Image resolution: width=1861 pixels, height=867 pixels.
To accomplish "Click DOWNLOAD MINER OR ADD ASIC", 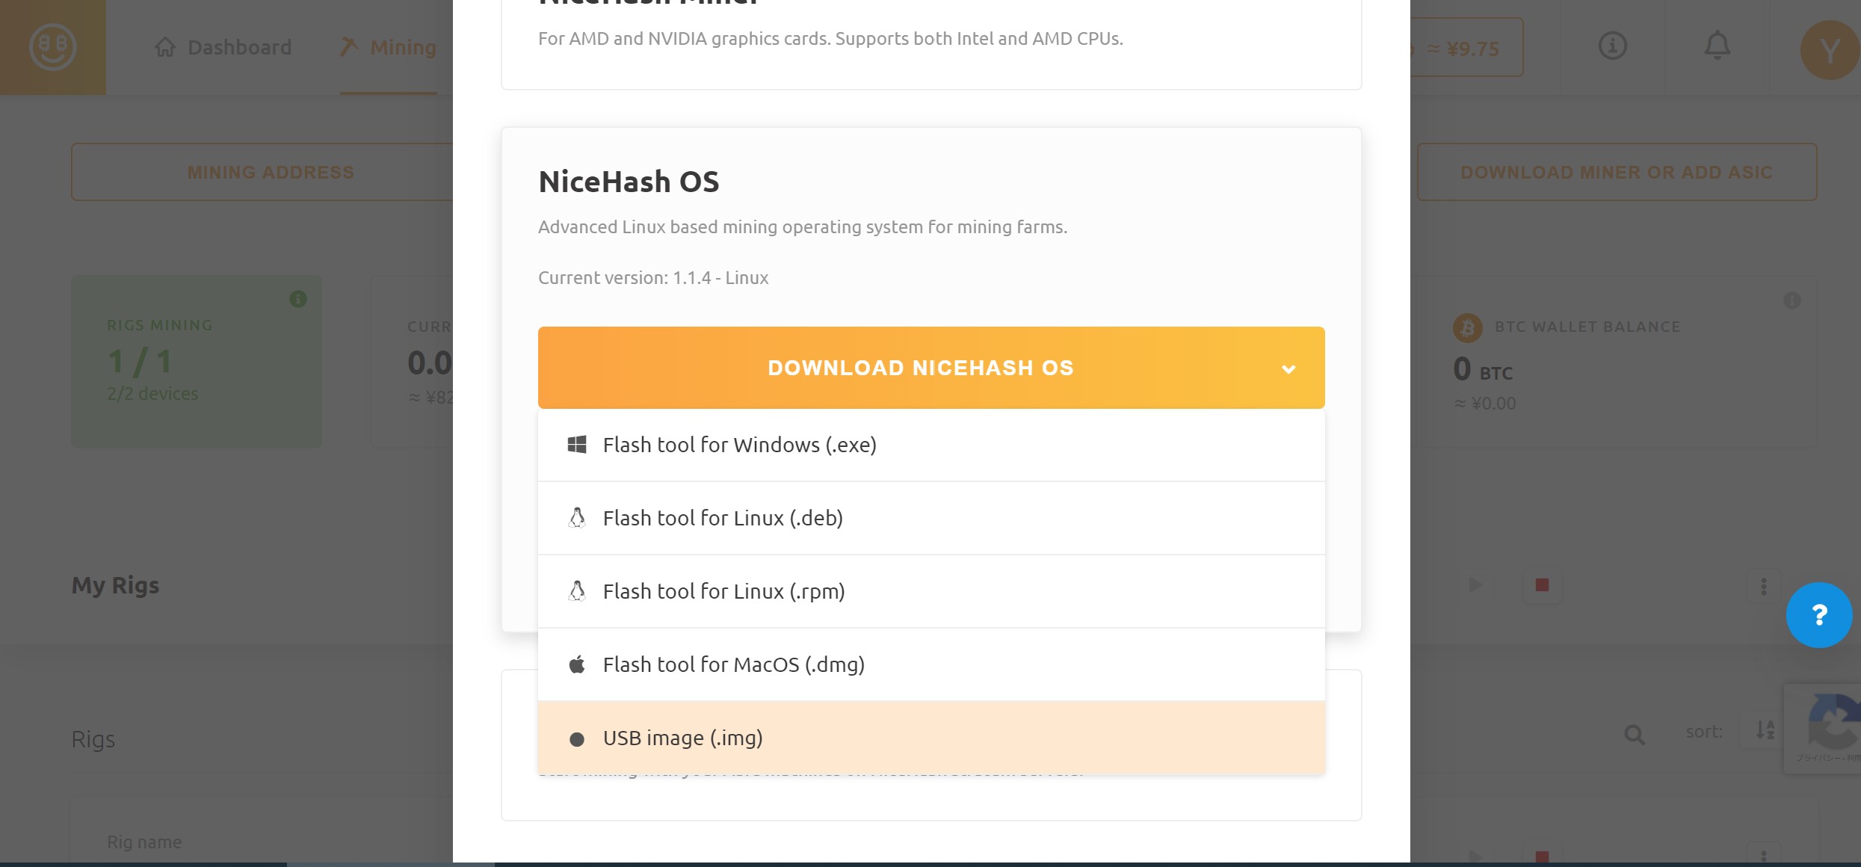I will point(1617,171).
